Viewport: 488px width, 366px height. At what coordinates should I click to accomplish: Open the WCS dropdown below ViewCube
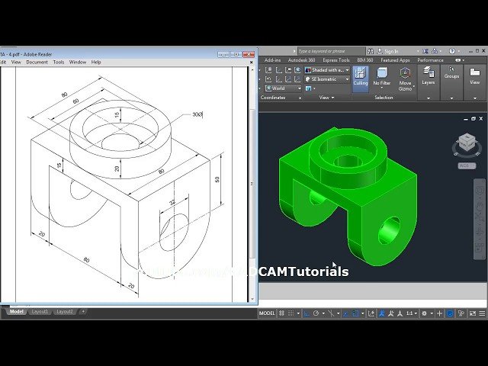pos(467,165)
